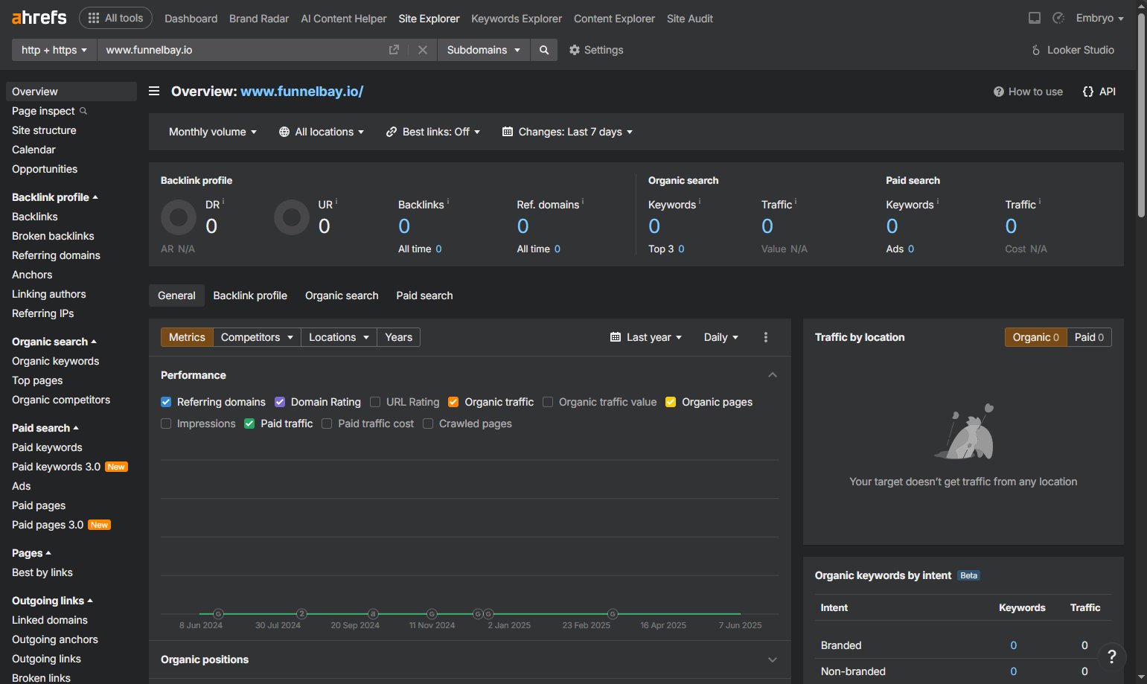Clear the URL field with the X icon
This screenshot has height=684, width=1147.
(423, 50)
